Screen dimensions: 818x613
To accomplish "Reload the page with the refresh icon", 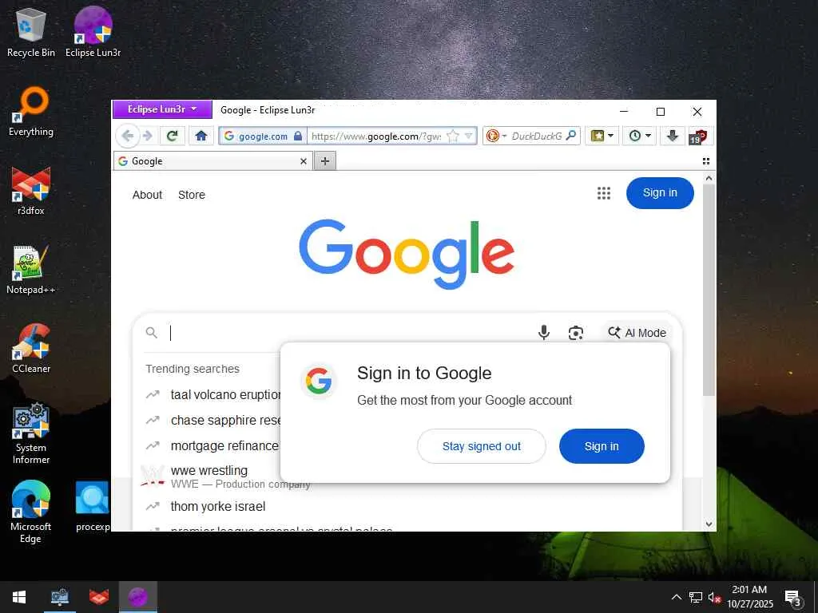I will click(173, 136).
